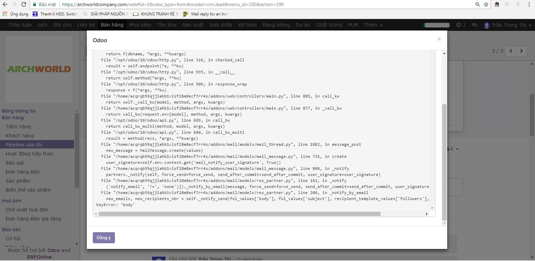
Task: Open Lịch menu
Action: pyautogui.click(x=43, y=25)
